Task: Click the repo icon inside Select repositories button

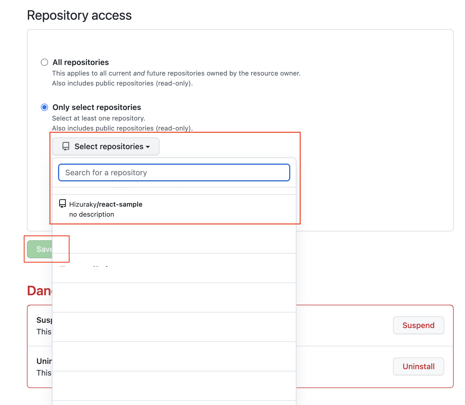Action: 66,146
